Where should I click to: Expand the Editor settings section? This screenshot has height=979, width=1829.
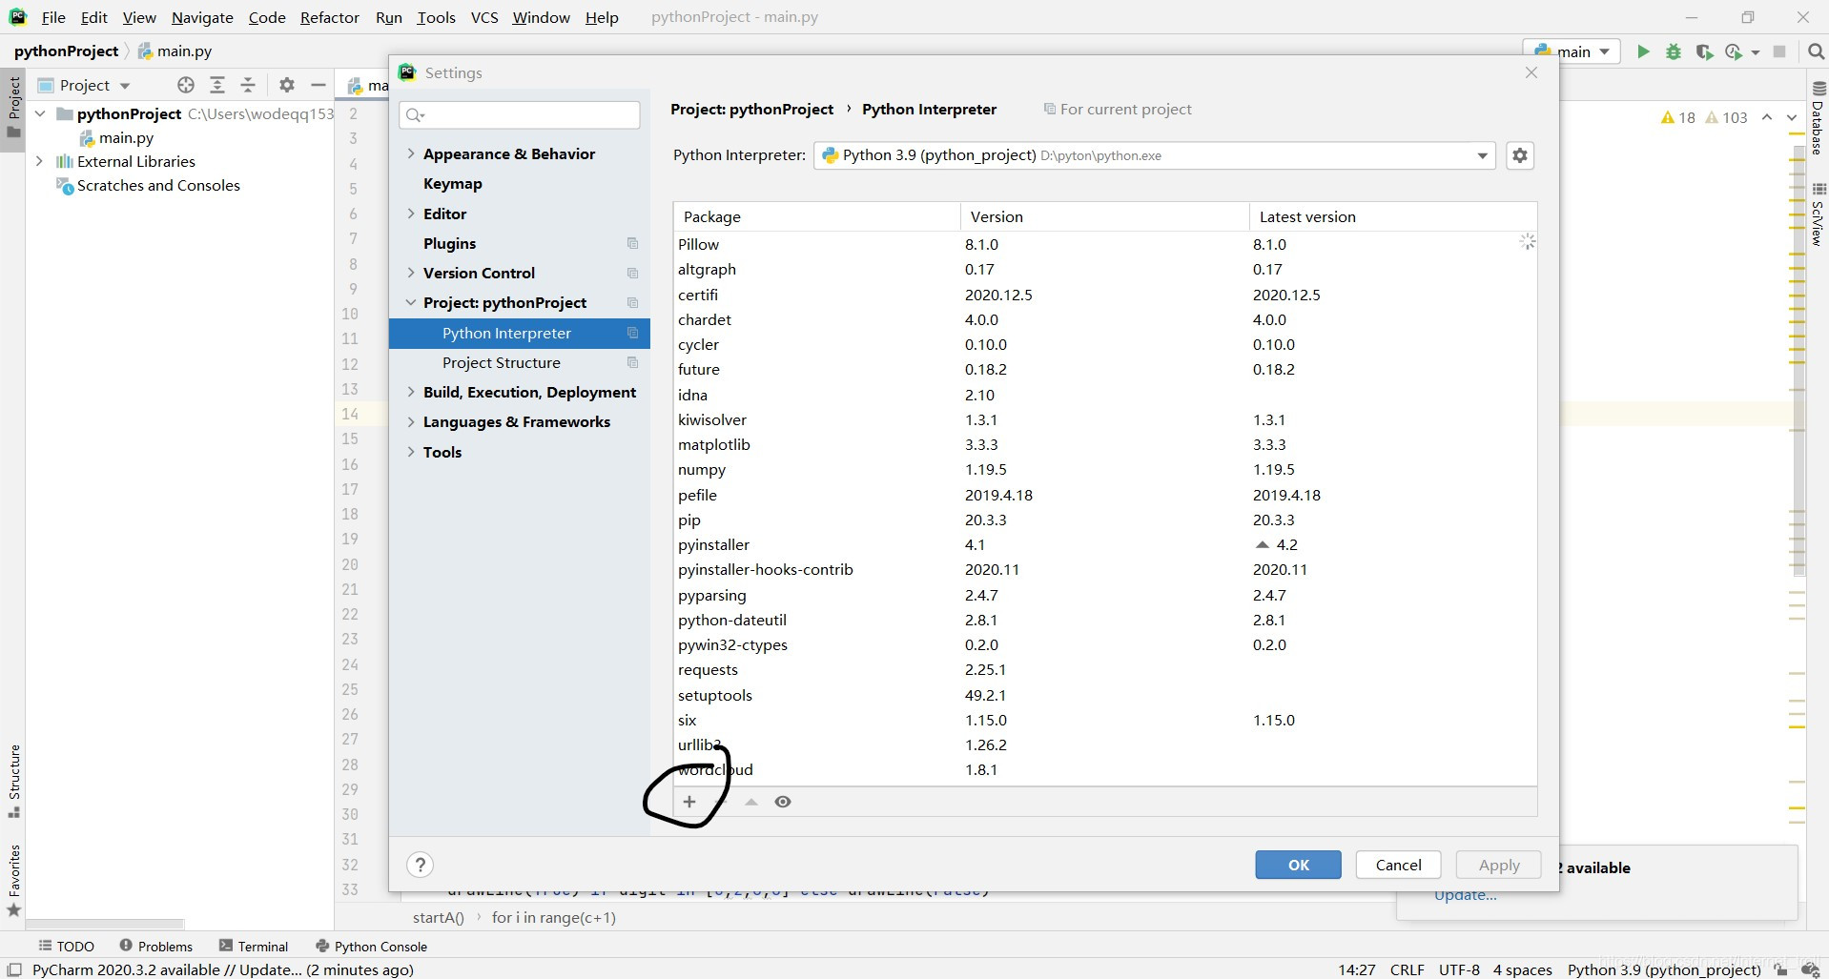tap(411, 214)
